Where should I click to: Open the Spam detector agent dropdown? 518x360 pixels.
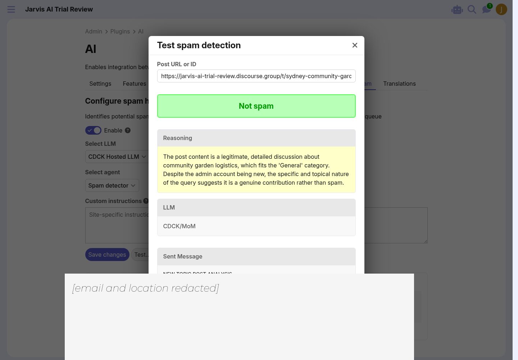tap(112, 185)
